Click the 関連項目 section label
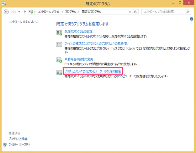Image resolution: width=196 pixels, height=153 pixels. (x=14, y=133)
